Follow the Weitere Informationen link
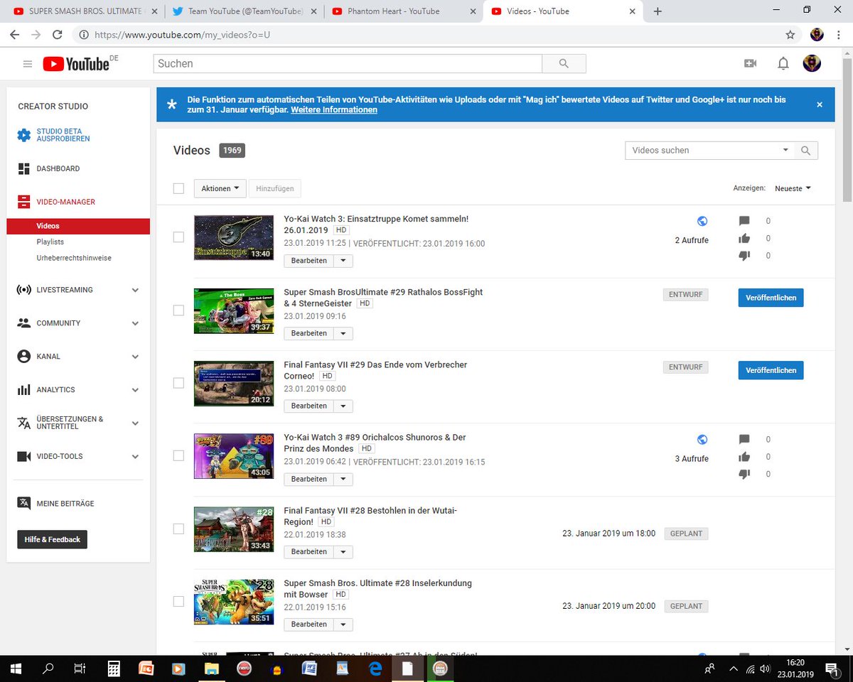 (x=334, y=110)
